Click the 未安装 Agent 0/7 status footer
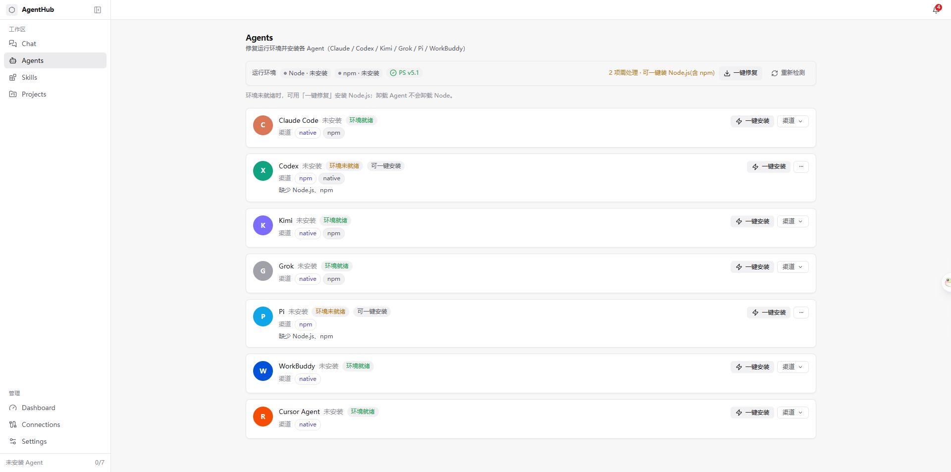 tap(55, 463)
